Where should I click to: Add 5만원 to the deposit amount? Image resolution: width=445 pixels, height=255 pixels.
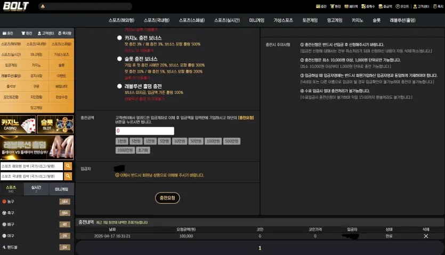(x=164, y=141)
